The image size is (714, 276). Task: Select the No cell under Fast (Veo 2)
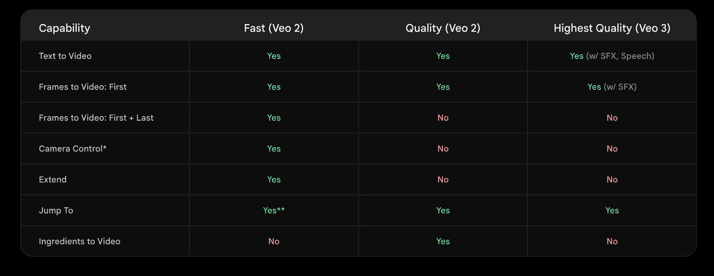(x=274, y=242)
